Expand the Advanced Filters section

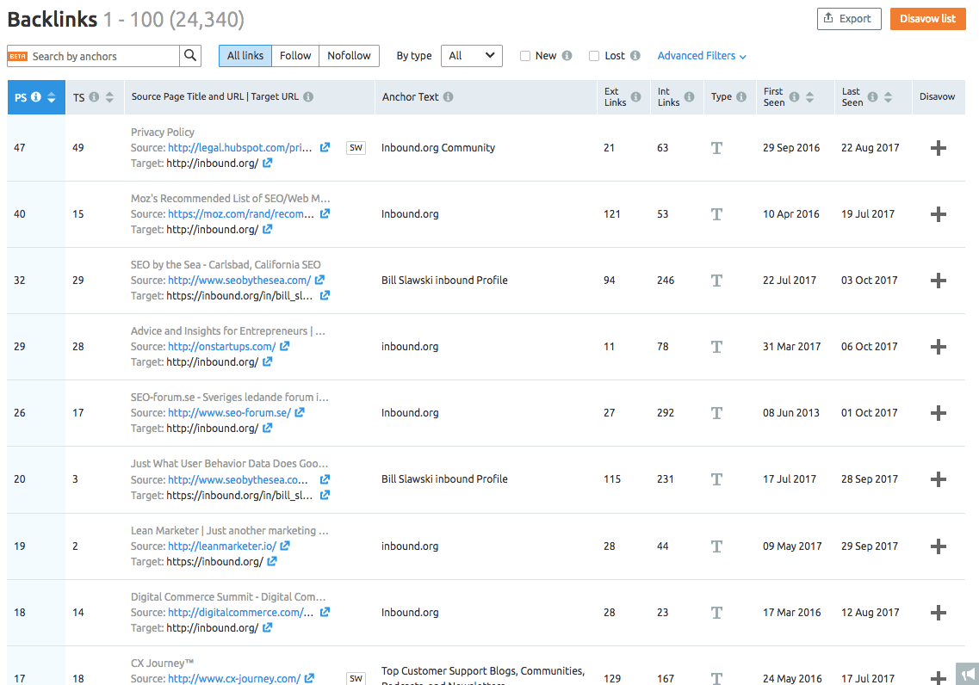702,56
